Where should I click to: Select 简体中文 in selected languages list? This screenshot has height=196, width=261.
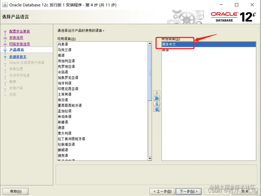point(209,44)
